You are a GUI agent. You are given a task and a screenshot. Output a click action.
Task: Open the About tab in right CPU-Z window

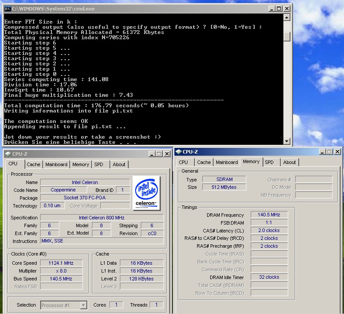(290, 162)
